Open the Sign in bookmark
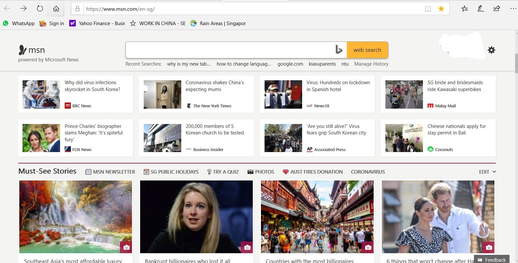This screenshot has width=518, height=263. (x=52, y=23)
